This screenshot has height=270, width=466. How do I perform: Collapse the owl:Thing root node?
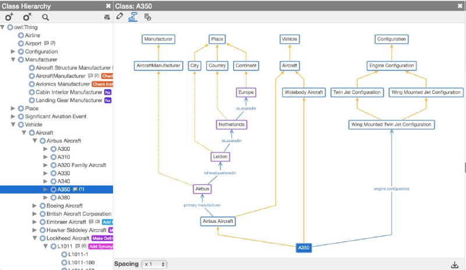click(x=3, y=27)
